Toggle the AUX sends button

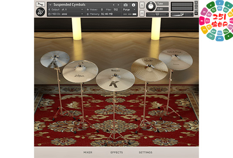tap(196, 10)
